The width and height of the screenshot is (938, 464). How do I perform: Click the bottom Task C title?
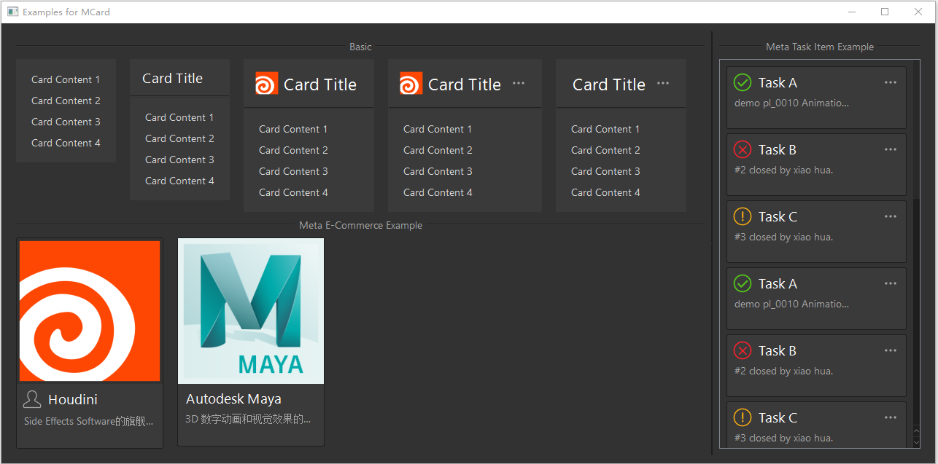tap(778, 418)
